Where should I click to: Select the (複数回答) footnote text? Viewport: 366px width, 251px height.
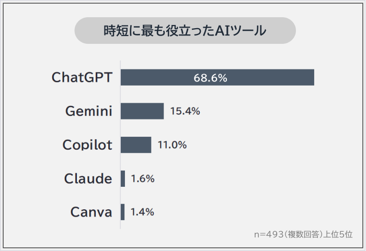pyautogui.click(x=302, y=234)
